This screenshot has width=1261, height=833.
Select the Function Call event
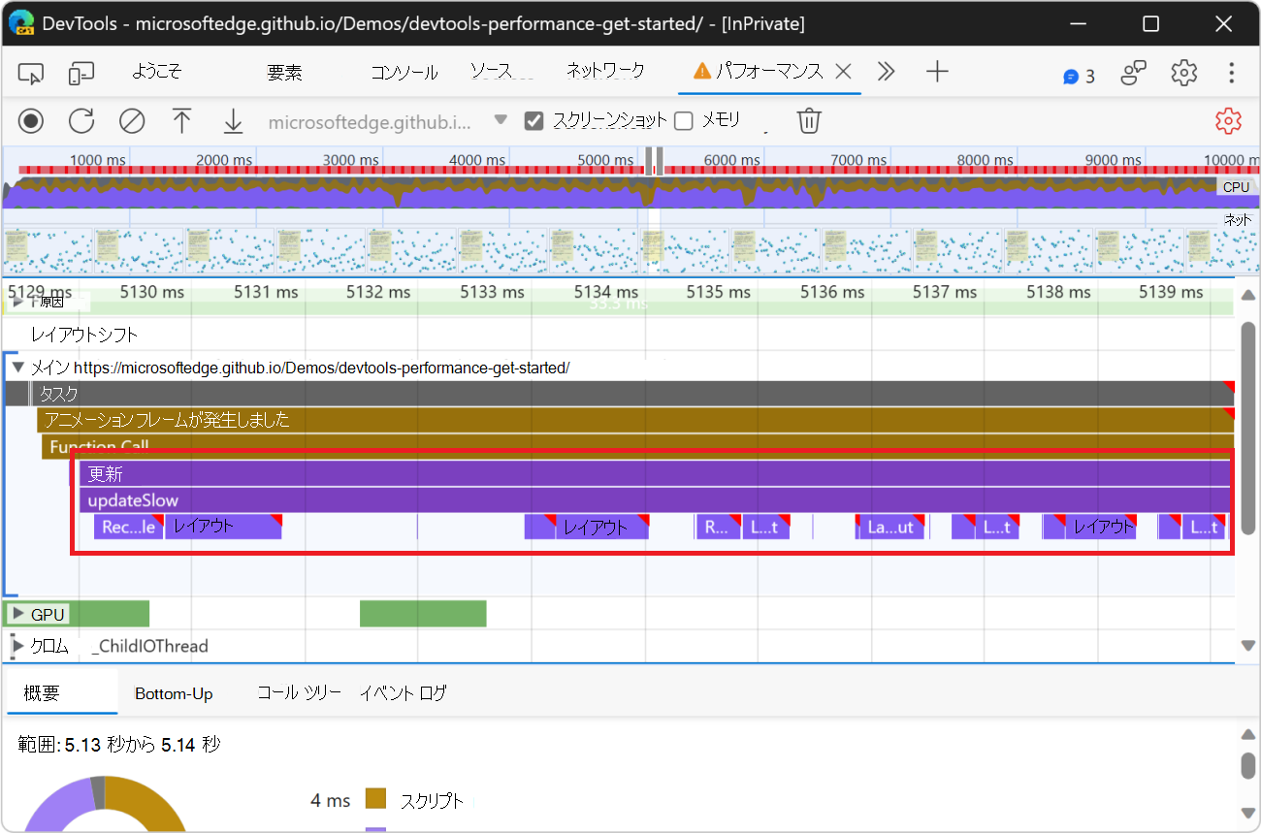(640, 446)
